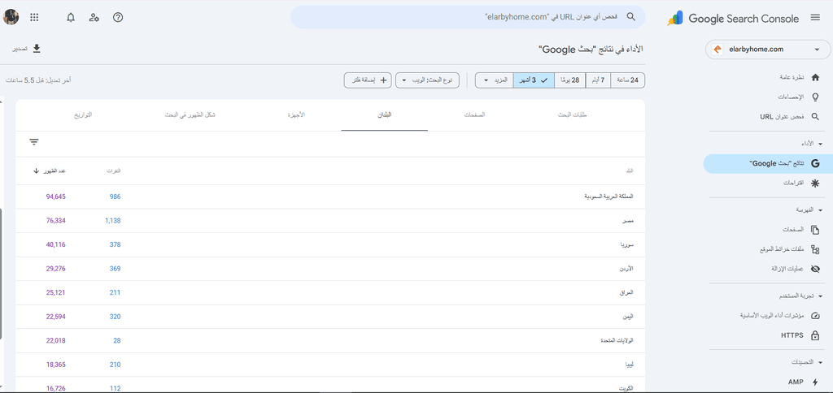The image size is (833, 393).
Task: Click the United States row clicks value 28
Action: pos(117,340)
